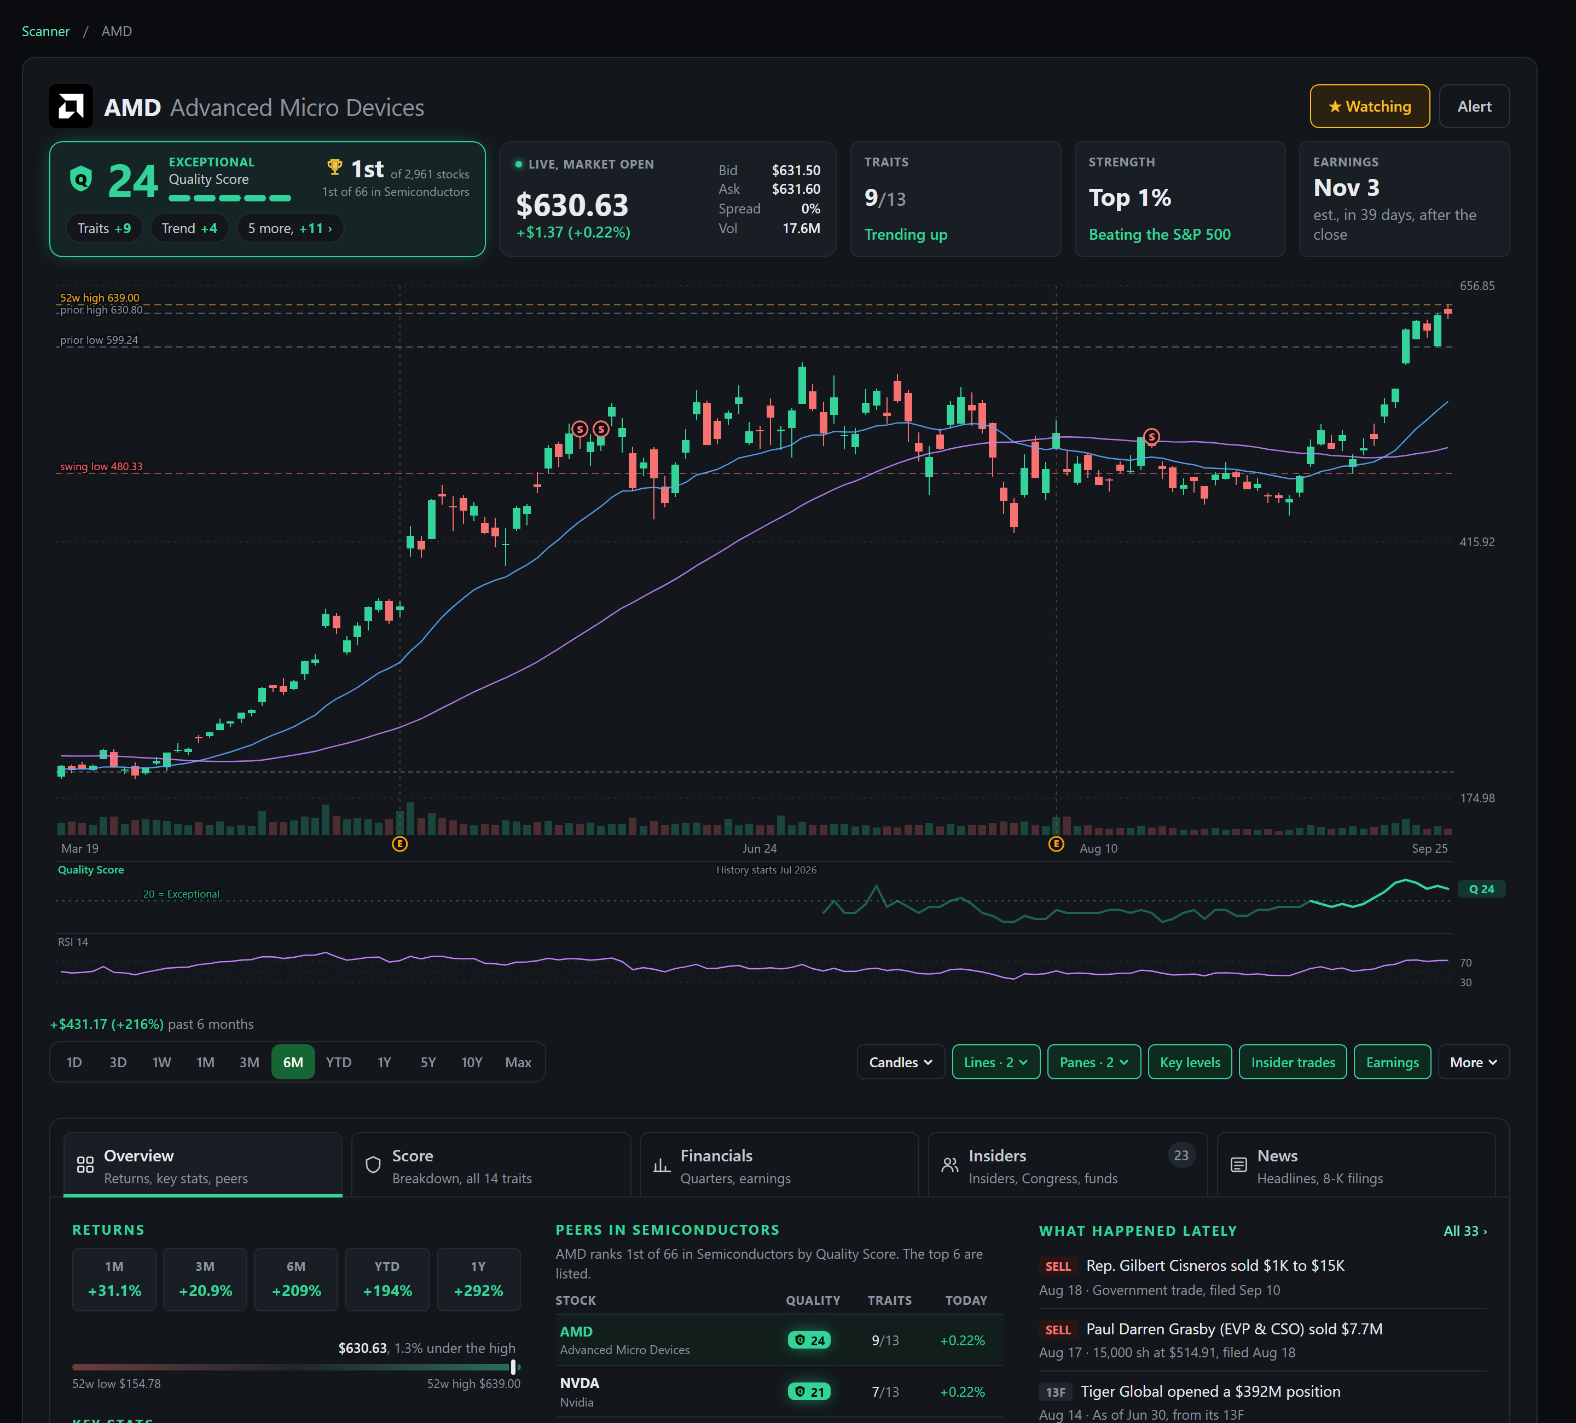The image size is (1576, 1423).
Task: Click the SELL tag for Paul Darren Grasby
Action: click(1058, 1329)
